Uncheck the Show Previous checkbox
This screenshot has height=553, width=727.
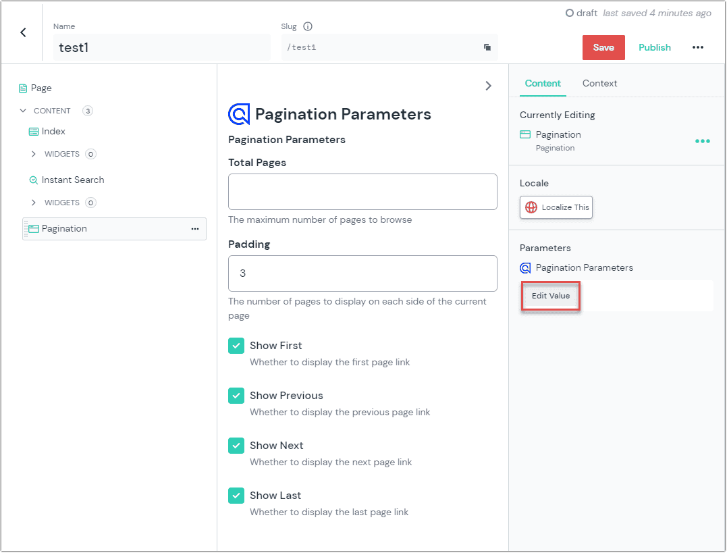click(236, 396)
